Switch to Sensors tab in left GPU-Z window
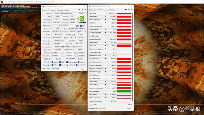The height and width of the screenshot is (115, 204). click(x=54, y=10)
